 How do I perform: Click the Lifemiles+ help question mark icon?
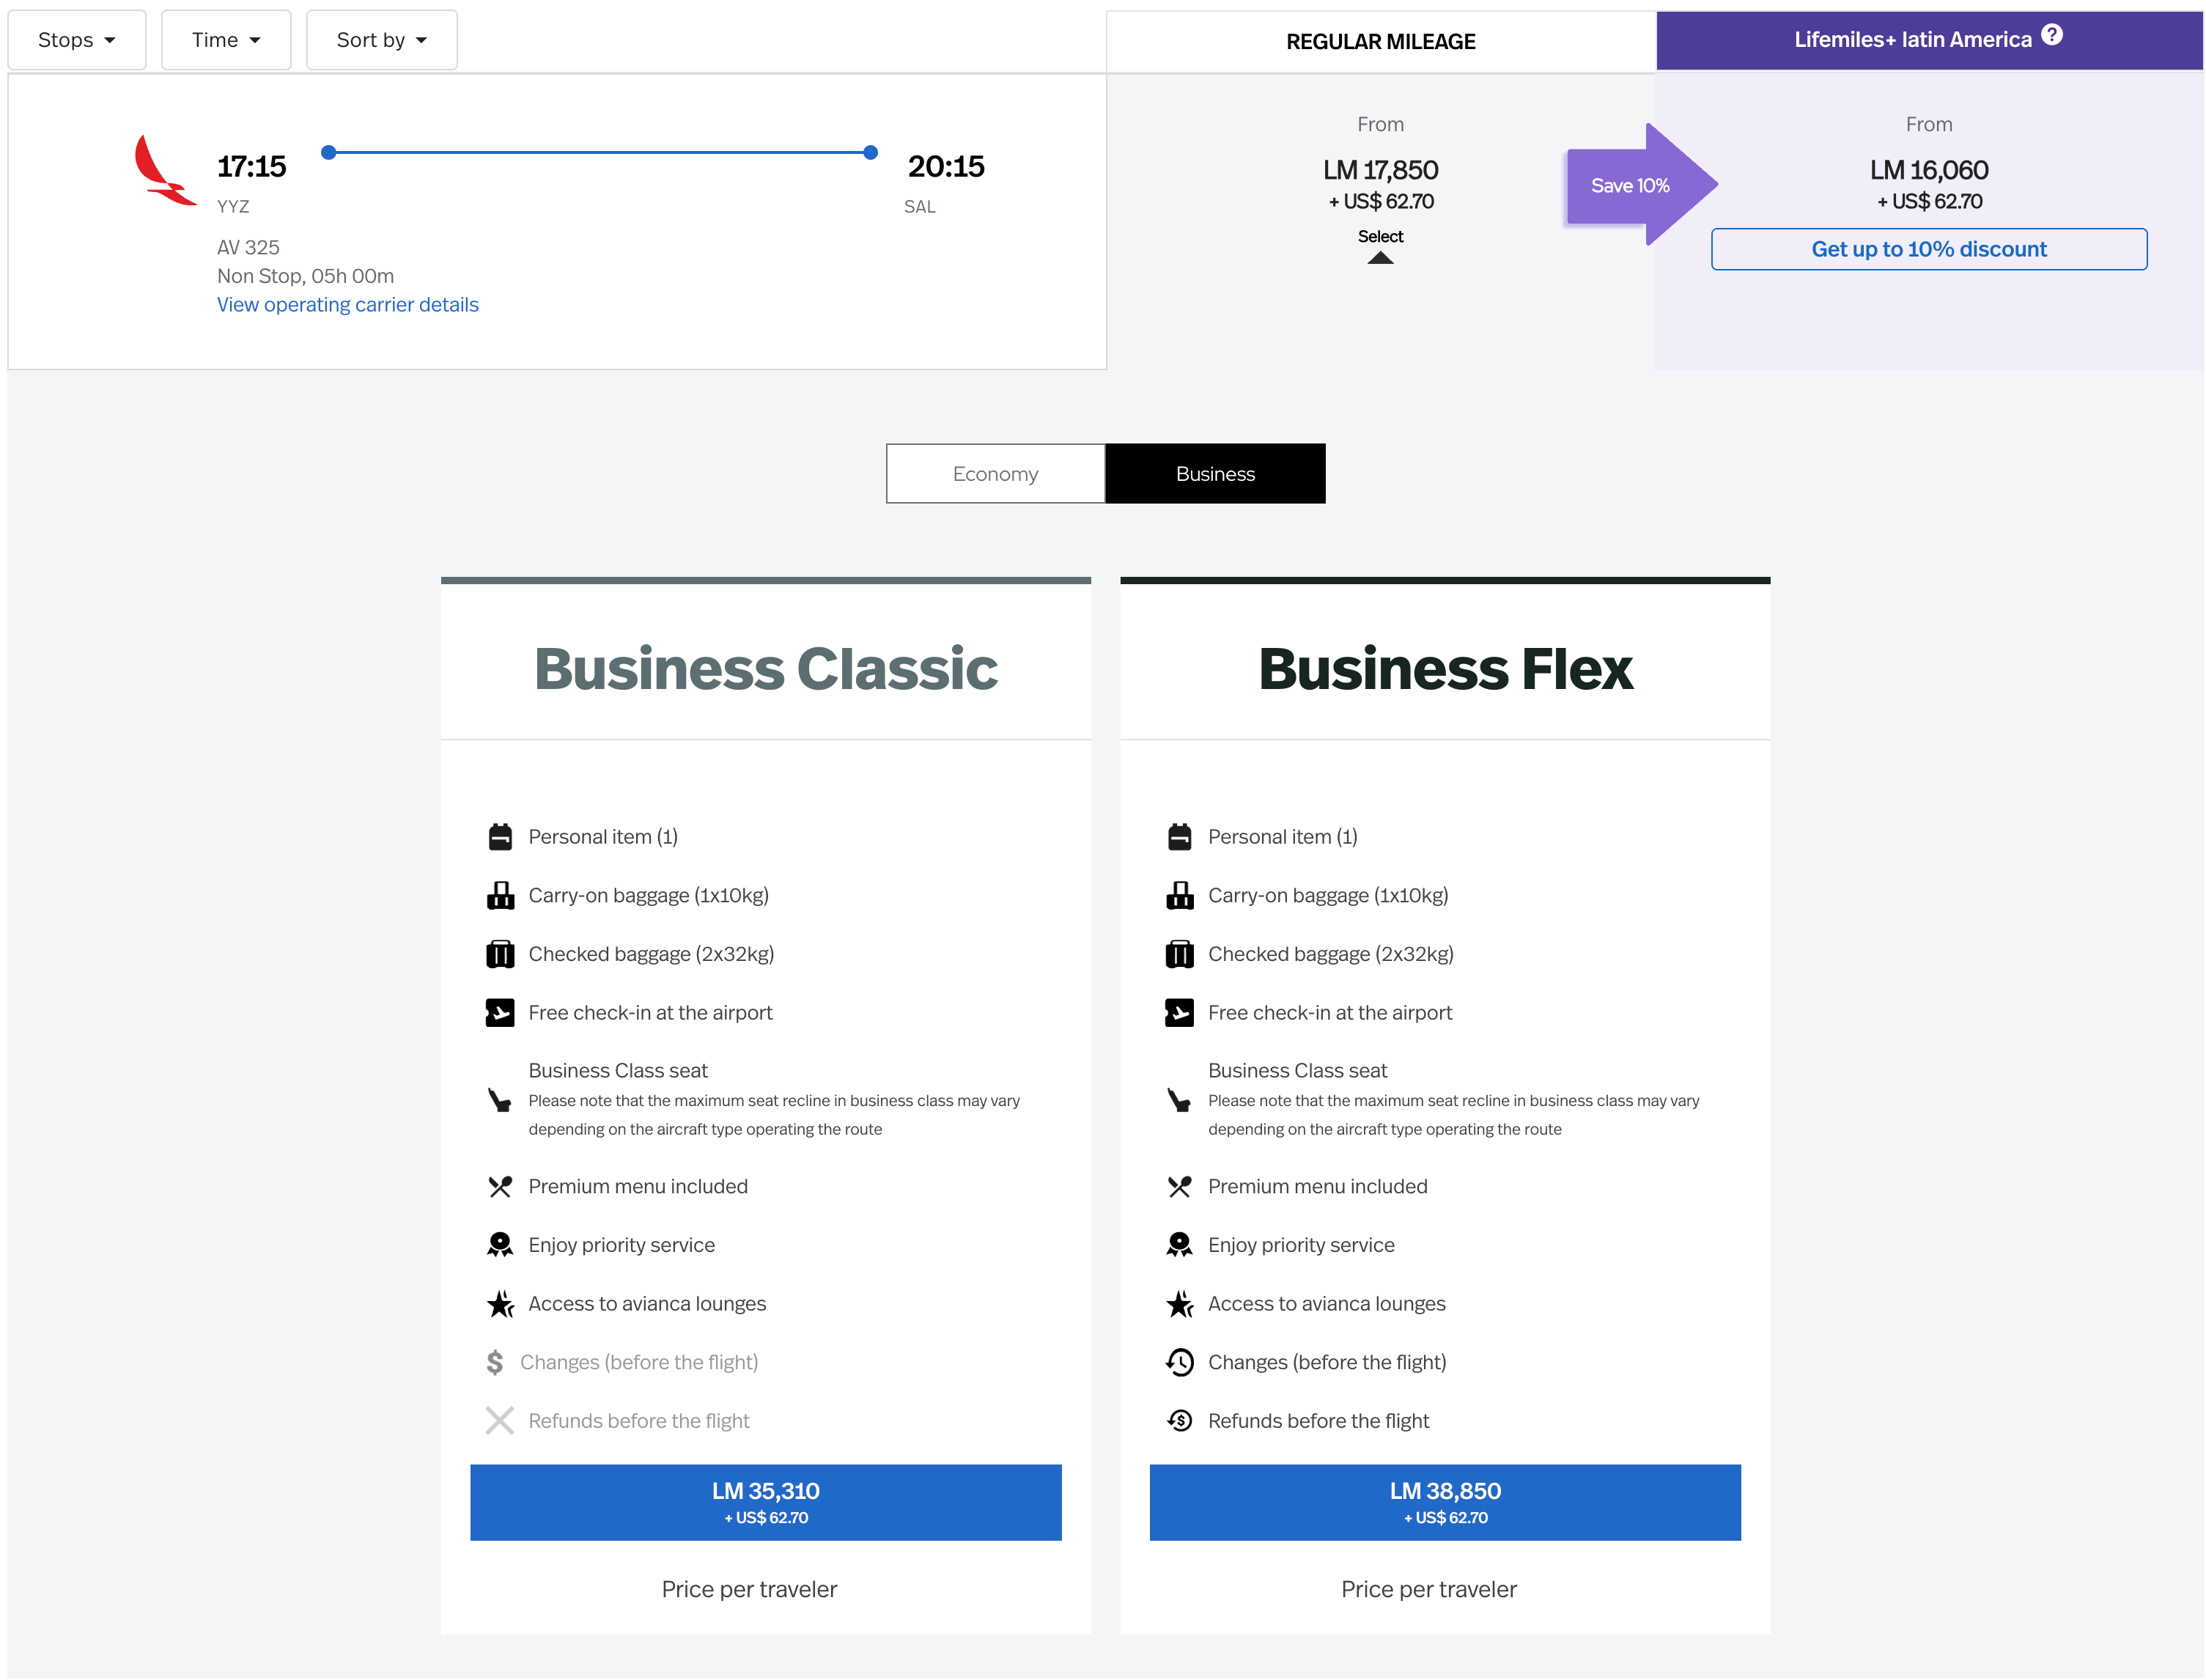pos(2051,35)
